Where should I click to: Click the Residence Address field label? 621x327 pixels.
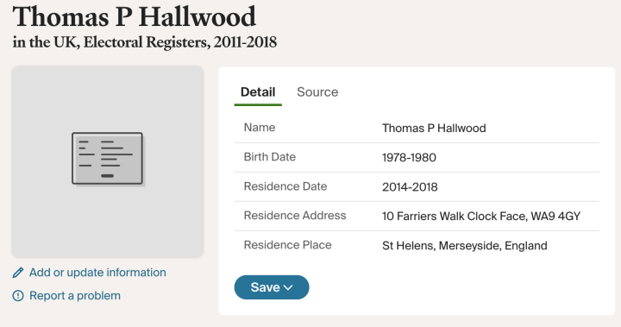[x=295, y=215]
